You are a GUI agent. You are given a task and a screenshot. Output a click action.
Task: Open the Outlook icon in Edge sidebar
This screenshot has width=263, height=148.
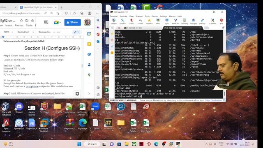(98, 41)
